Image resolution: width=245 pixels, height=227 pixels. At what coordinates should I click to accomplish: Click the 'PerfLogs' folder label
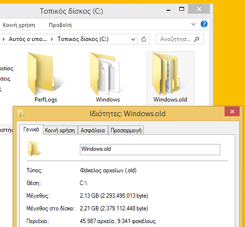pos(46,100)
